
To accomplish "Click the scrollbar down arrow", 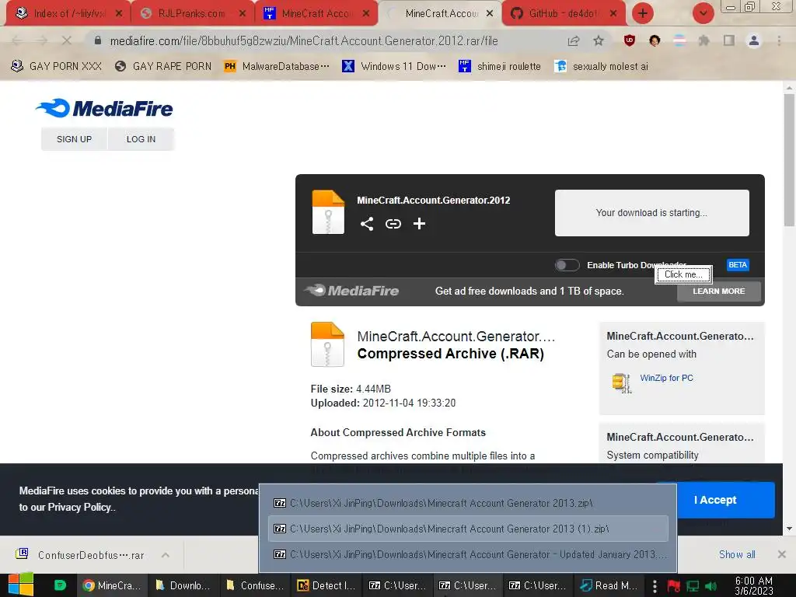I will pyautogui.click(x=789, y=529).
